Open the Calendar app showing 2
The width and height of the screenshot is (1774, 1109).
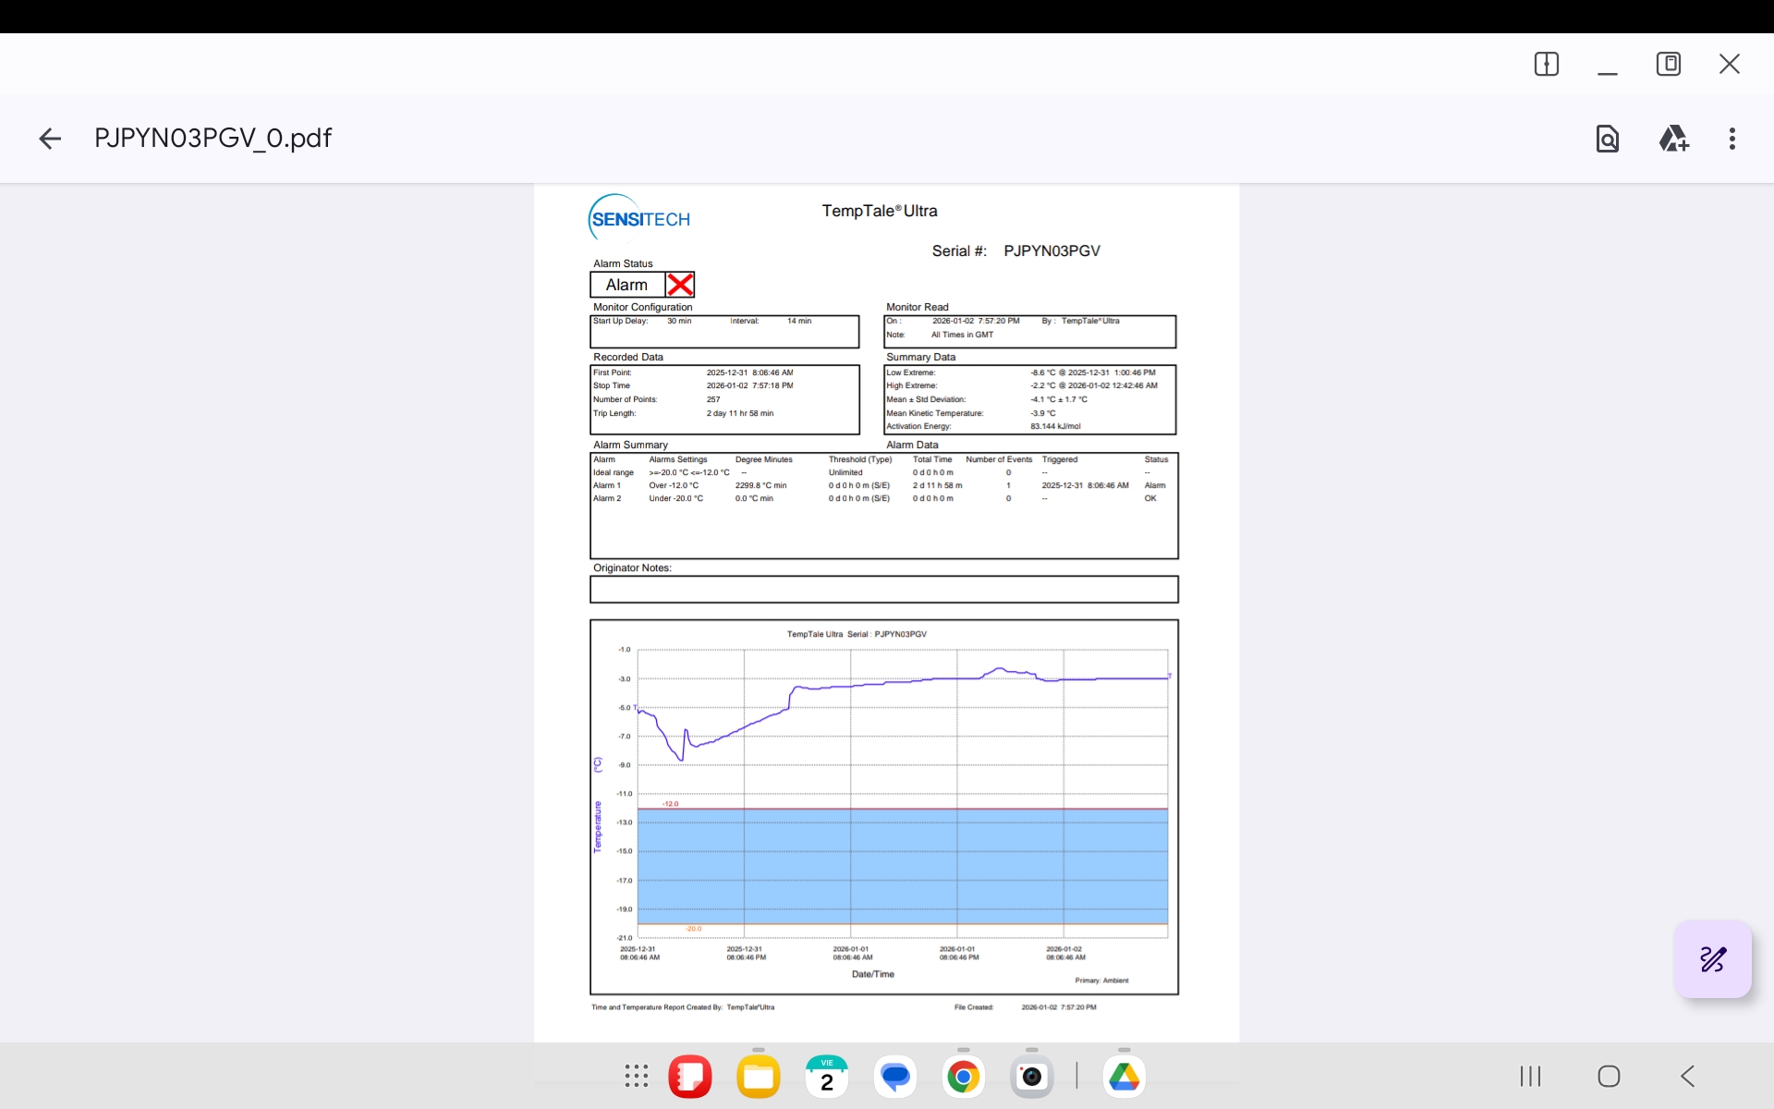827,1076
